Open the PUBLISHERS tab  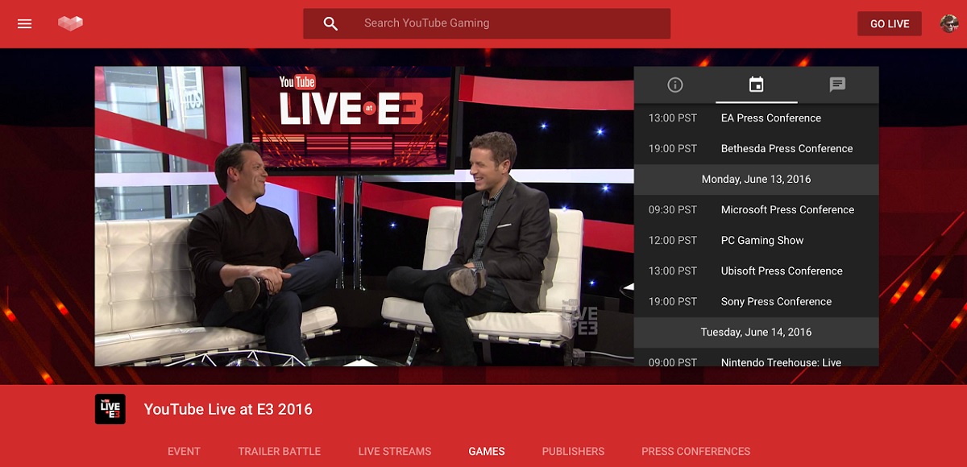[573, 451]
